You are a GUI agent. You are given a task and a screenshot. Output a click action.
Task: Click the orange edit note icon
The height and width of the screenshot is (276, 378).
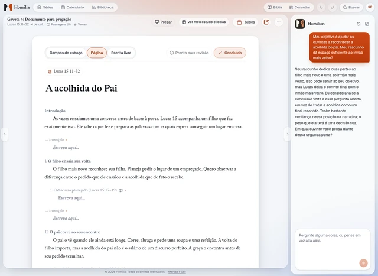[266, 22]
